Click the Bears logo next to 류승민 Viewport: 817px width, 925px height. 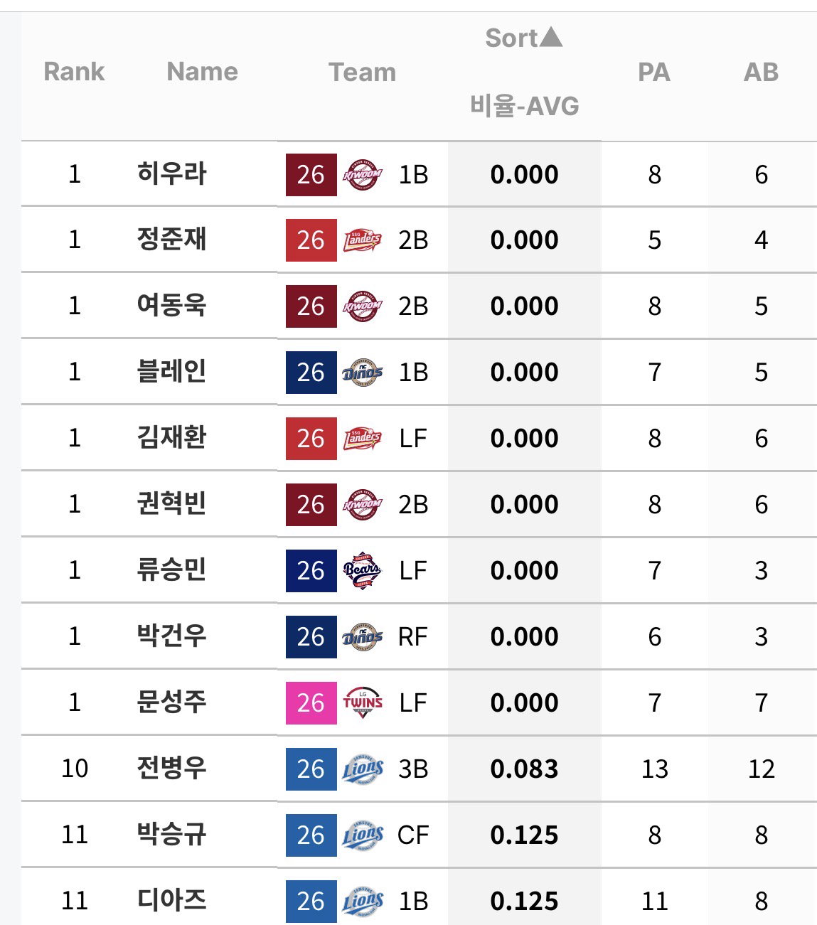pyautogui.click(x=363, y=570)
